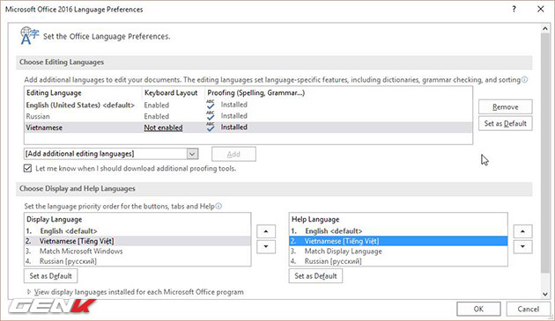Click proofing check icon for Vietnamese row
The height and width of the screenshot is (321, 555).
coord(211,127)
